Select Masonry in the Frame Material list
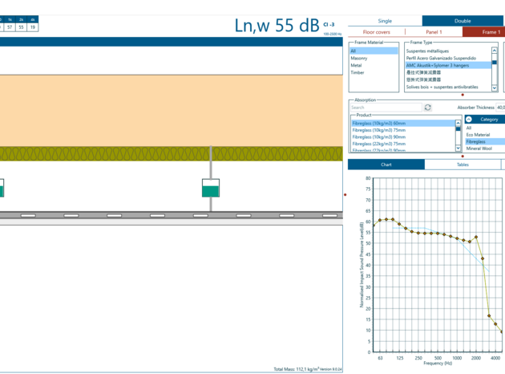 359,58
